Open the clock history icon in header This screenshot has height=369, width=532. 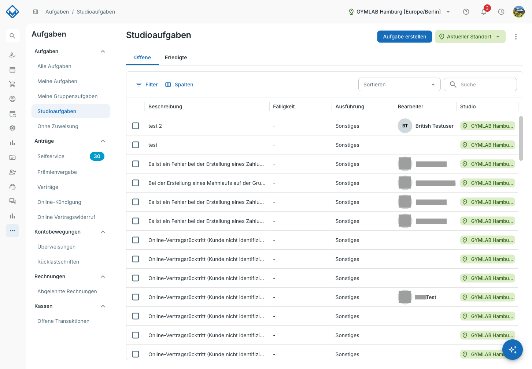[501, 12]
